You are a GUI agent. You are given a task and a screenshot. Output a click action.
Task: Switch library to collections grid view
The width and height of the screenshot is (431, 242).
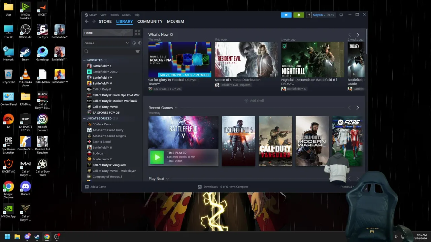(137, 33)
